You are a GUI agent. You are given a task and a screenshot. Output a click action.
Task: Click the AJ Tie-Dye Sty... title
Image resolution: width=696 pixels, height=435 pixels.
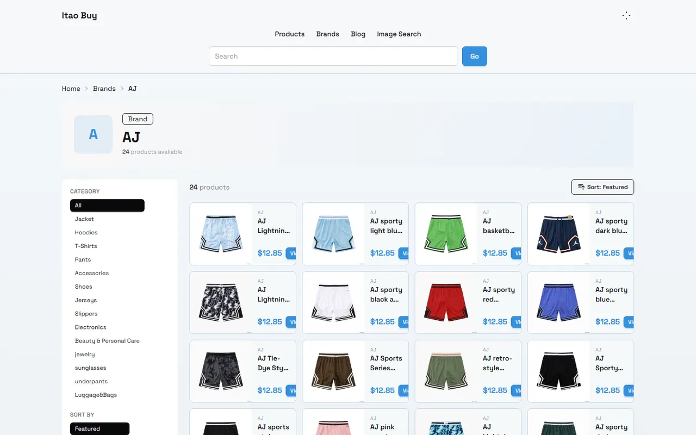pos(273,363)
